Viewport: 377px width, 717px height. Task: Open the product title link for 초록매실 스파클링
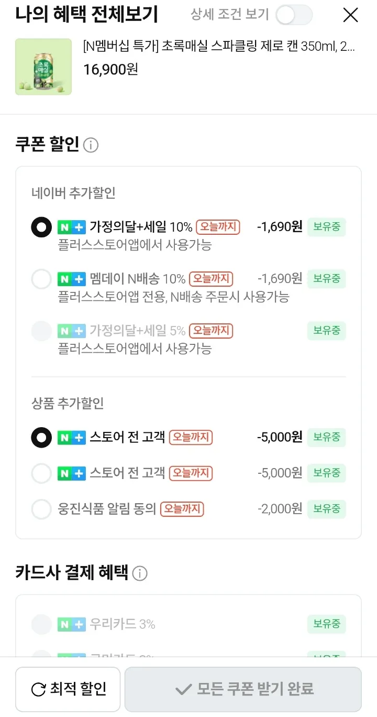(x=219, y=47)
